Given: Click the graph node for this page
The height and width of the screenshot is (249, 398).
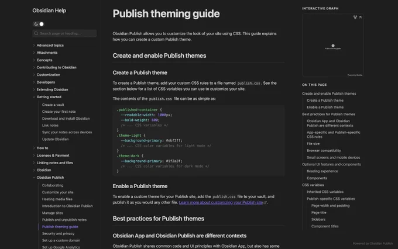Looking at the screenshot, I should [333, 46].
